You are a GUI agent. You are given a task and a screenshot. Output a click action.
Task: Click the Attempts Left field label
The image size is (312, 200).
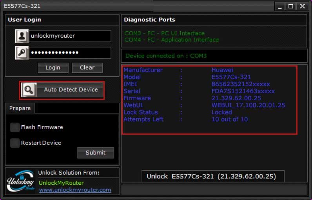point(143,119)
